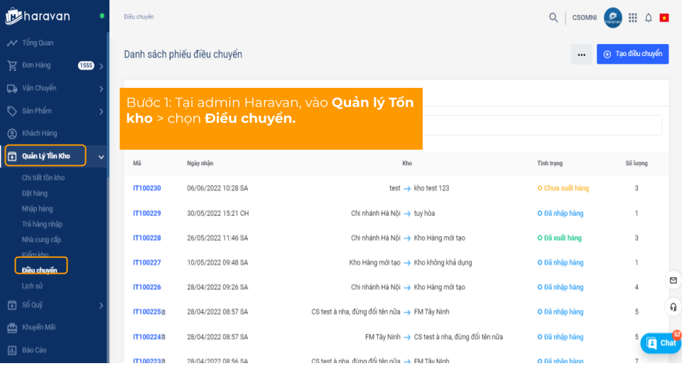Open the notifications bell icon
Image resolution: width=682 pixels, height=383 pixels.
[648, 18]
